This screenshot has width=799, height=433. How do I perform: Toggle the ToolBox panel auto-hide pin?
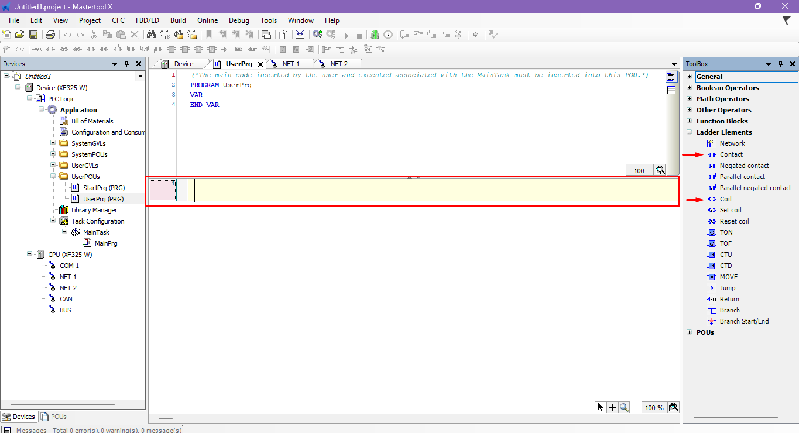[x=781, y=64]
